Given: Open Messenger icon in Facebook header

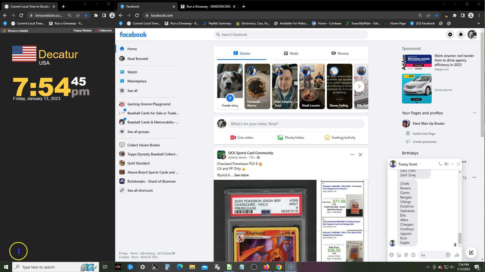Looking at the screenshot, I should [x=450, y=35].
